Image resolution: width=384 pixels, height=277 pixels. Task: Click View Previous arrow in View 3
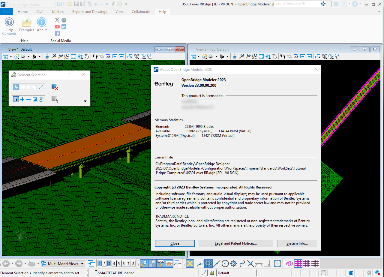click(x=303, y=56)
